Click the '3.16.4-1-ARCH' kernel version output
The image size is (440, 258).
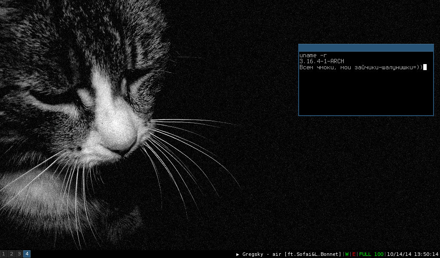tap(321, 61)
